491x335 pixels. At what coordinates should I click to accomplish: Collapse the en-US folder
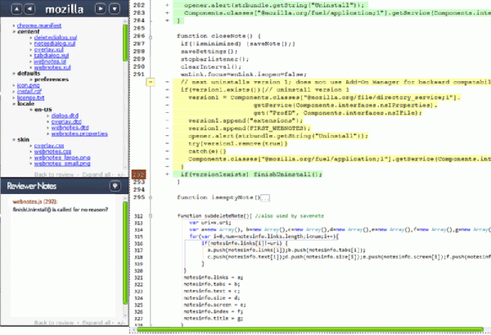click(x=43, y=110)
